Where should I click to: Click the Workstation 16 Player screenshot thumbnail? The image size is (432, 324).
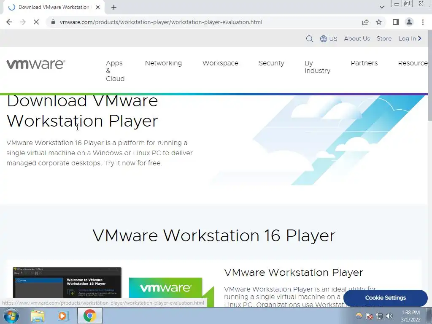(67, 282)
